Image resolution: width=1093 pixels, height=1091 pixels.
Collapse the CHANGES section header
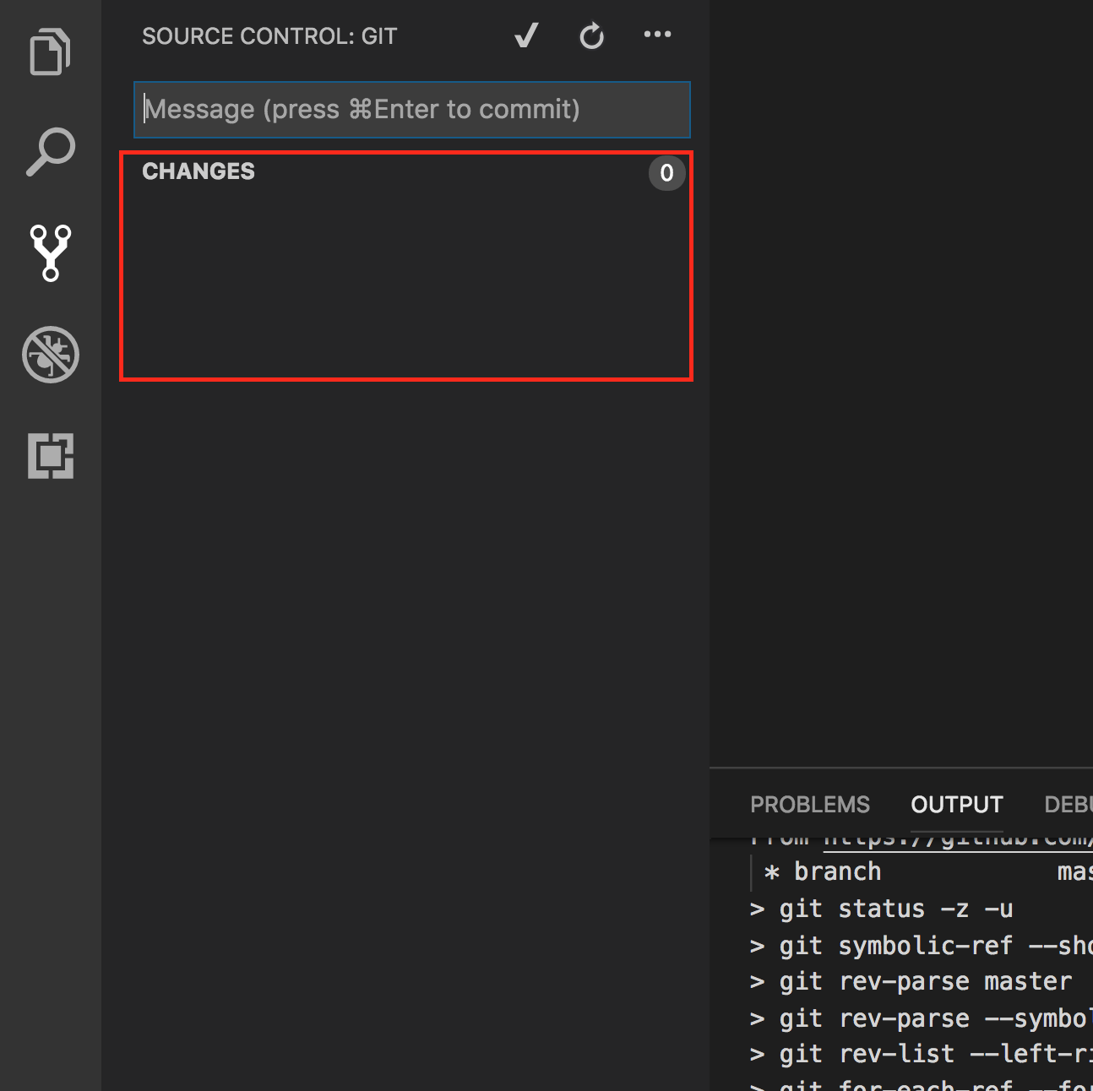(198, 171)
